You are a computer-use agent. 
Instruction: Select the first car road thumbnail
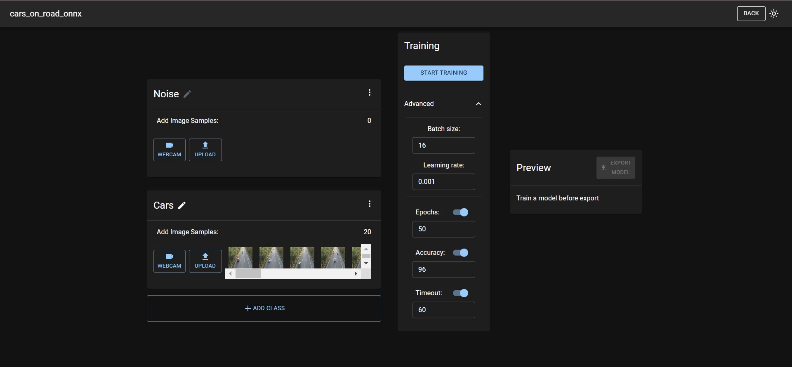[x=240, y=257]
